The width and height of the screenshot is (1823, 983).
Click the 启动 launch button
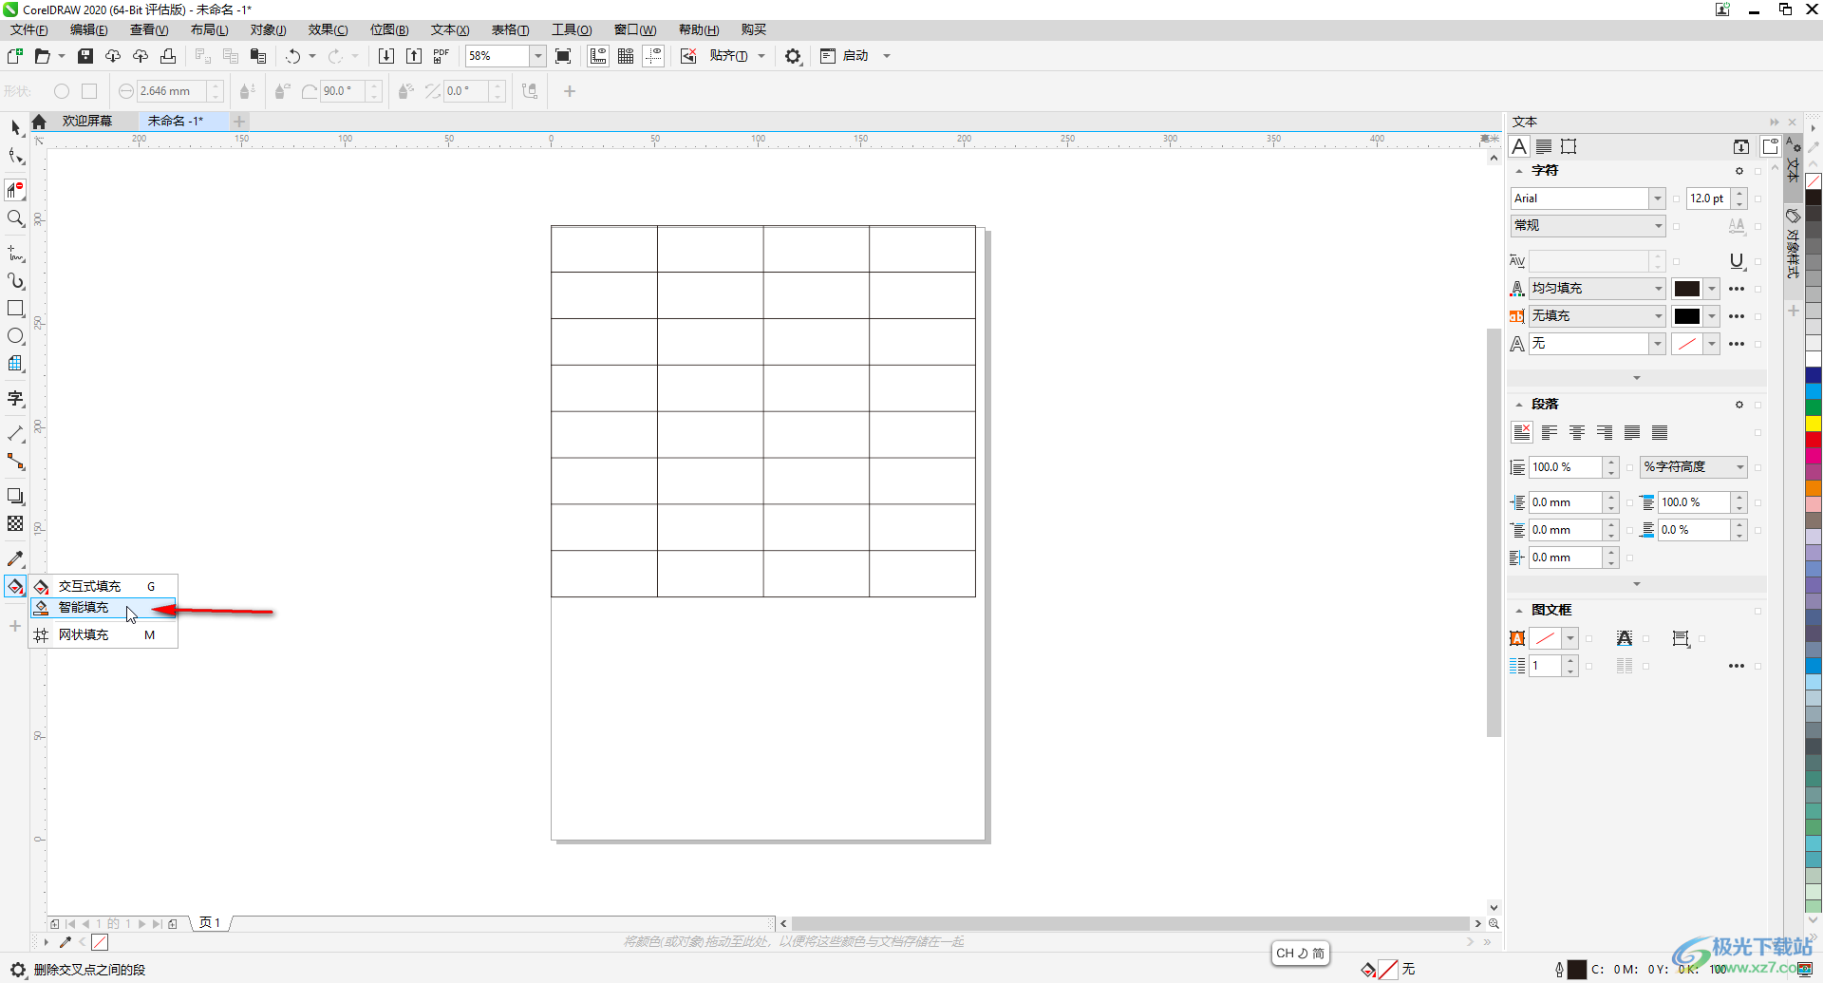point(855,56)
